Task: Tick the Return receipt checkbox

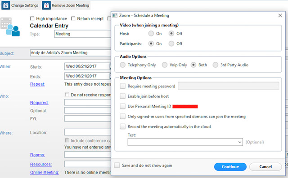Action: (73, 18)
